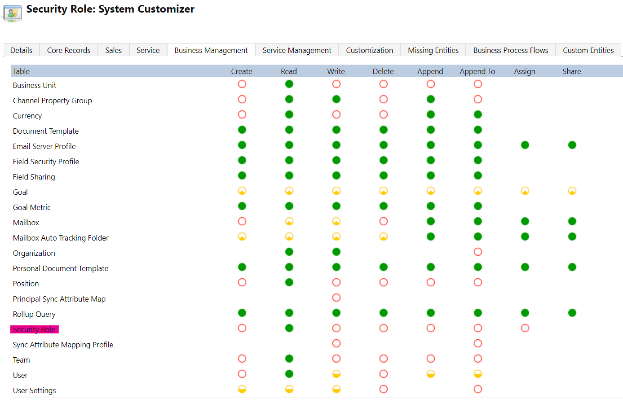
Task: Set Read permission for Business Unit
Action: click(289, 84)
